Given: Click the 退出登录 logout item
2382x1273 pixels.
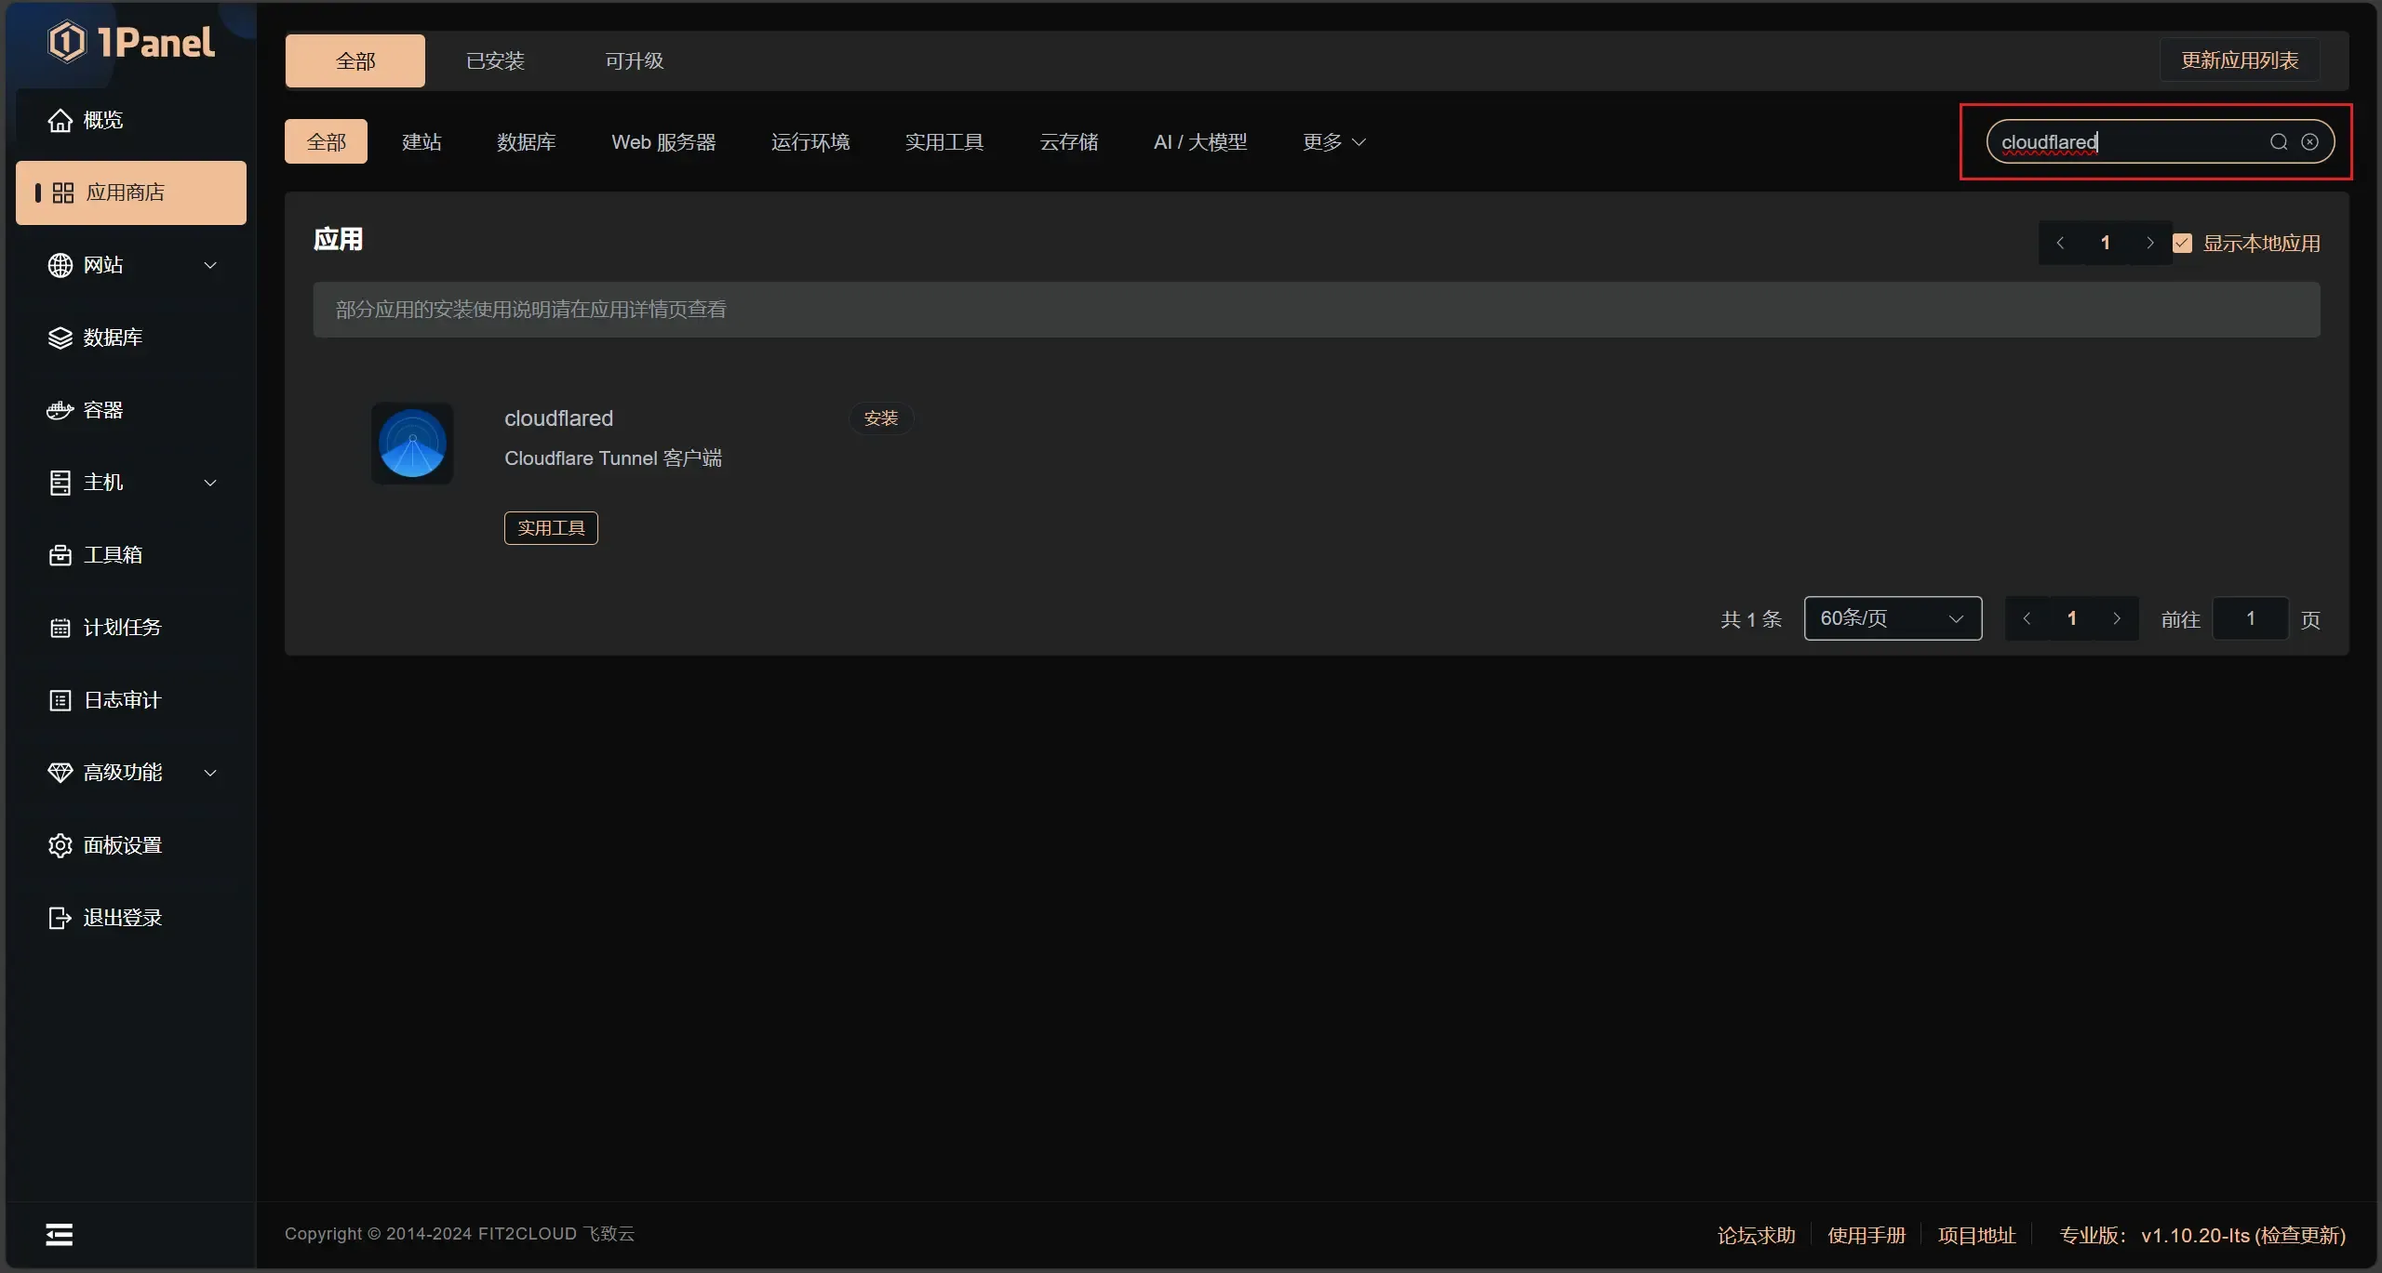Looking at the screenshot, I should (x=122, y=918).
